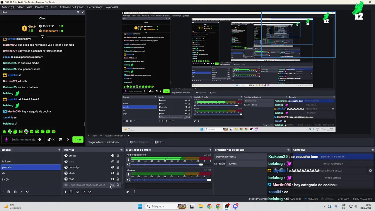Open scene filters icon in Escenas toolbar
This screenshot has width=375, height=211.
point(15,192)
